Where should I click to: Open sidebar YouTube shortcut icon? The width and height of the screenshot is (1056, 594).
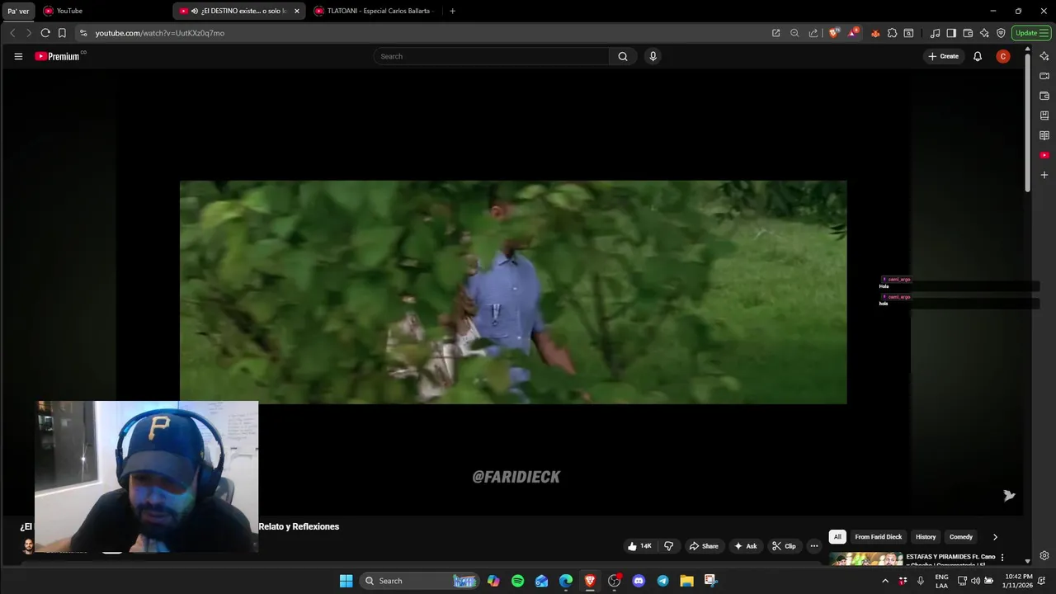pos(1044,155)
